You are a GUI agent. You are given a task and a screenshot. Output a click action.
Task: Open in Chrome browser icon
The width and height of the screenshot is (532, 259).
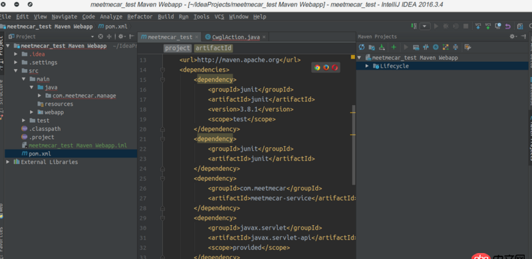pos(317,67)
